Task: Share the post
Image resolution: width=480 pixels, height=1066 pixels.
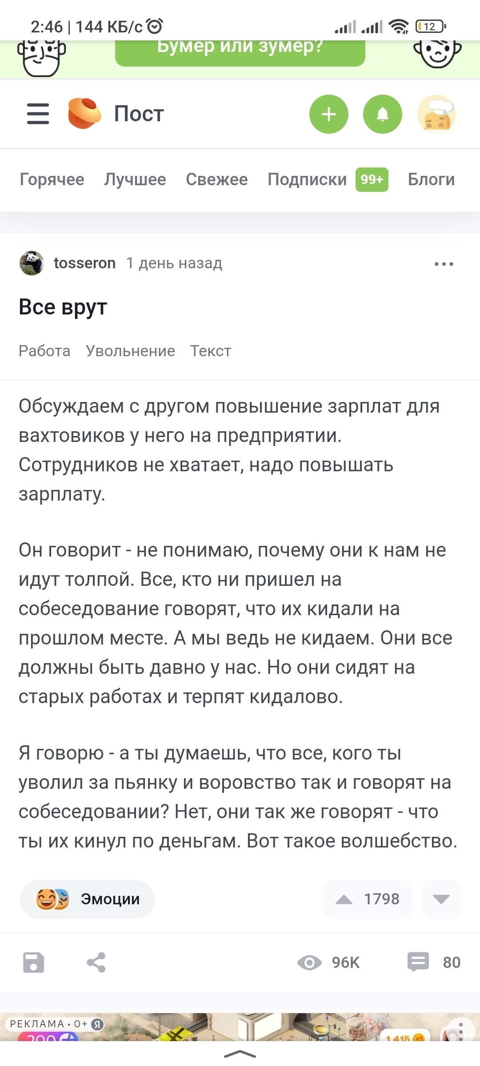Action: [x=96, y=963]
